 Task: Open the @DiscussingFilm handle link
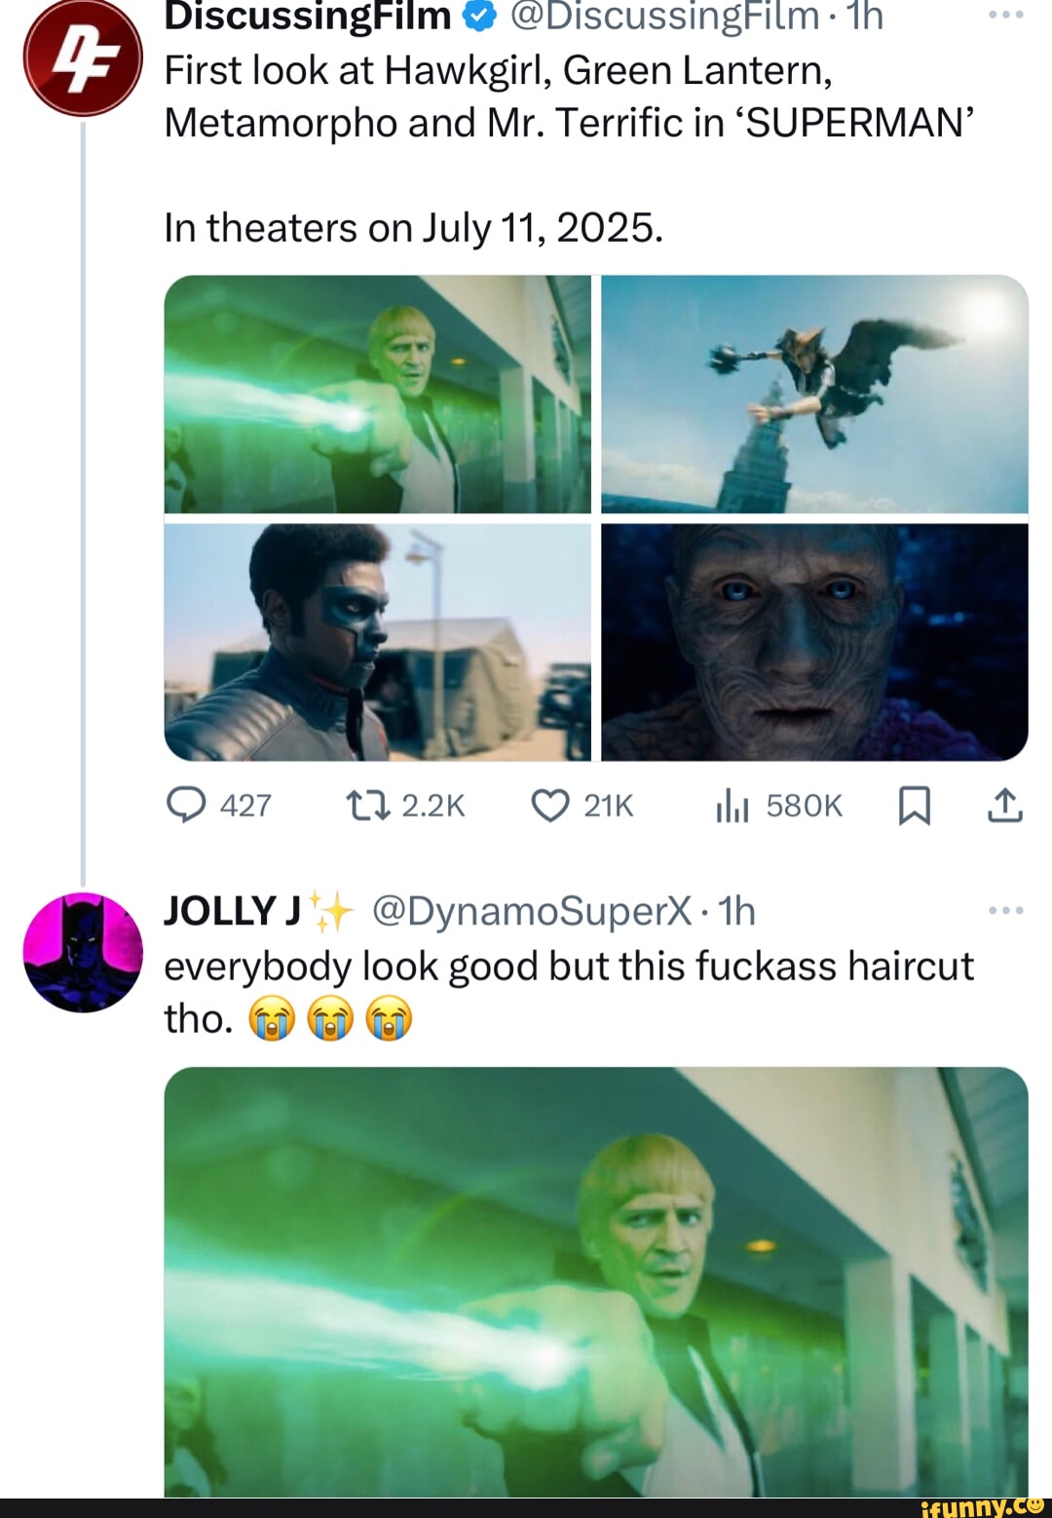(x=664, y=16)
